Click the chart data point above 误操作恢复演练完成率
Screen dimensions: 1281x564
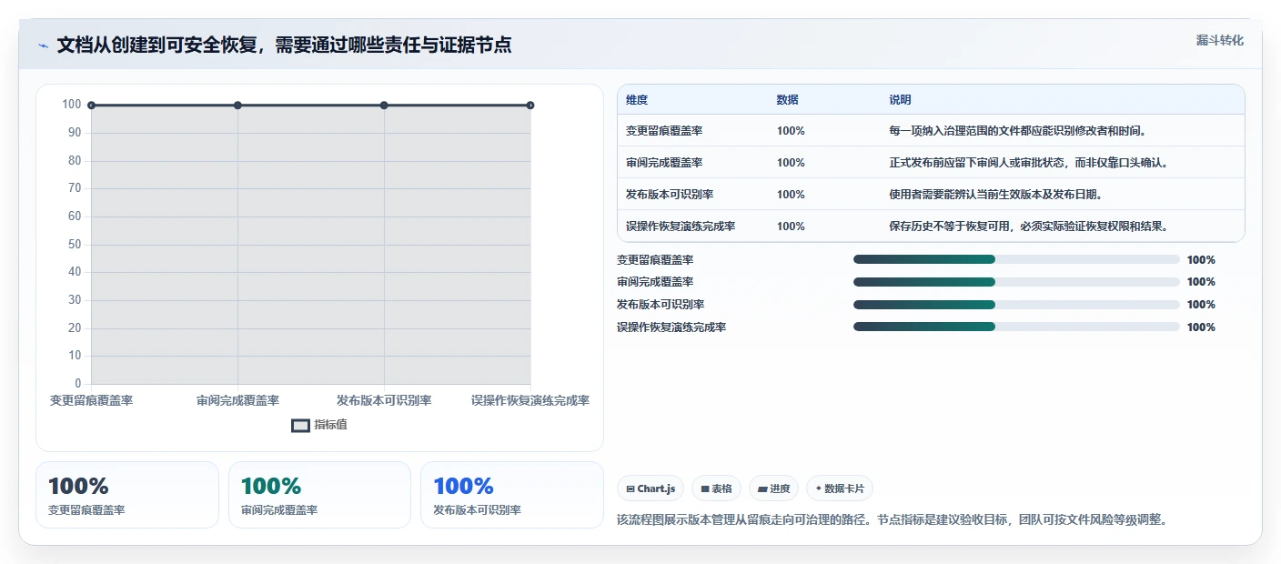530,106
